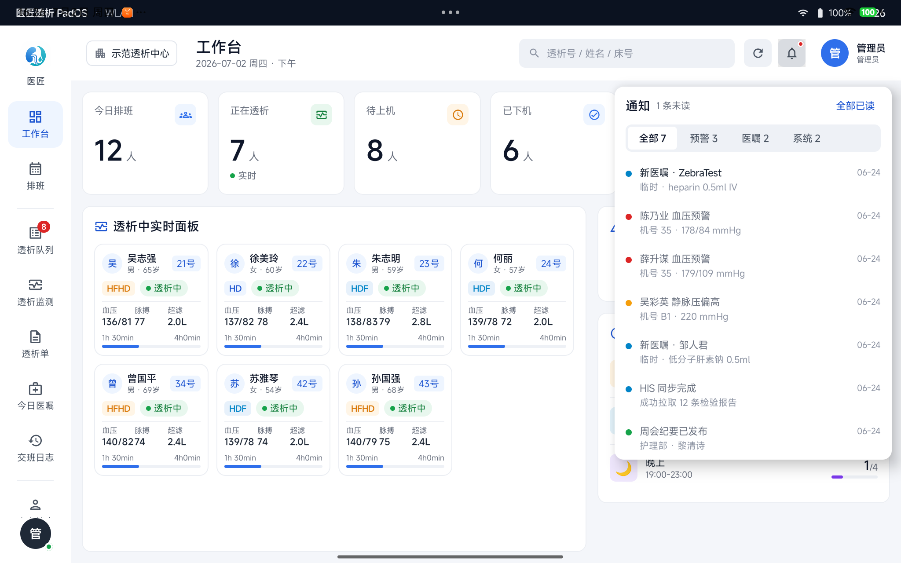Click the blue 管 user avatar

click(x=835, y=53)
